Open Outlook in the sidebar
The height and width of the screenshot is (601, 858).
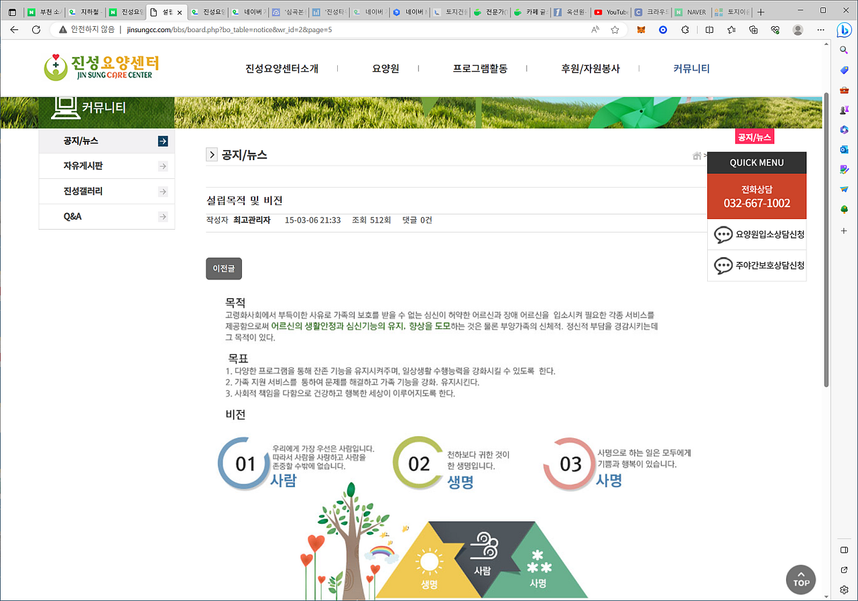tap(845, 149)
